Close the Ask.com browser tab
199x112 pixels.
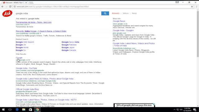pyautogui.click(x=26, y=2)
